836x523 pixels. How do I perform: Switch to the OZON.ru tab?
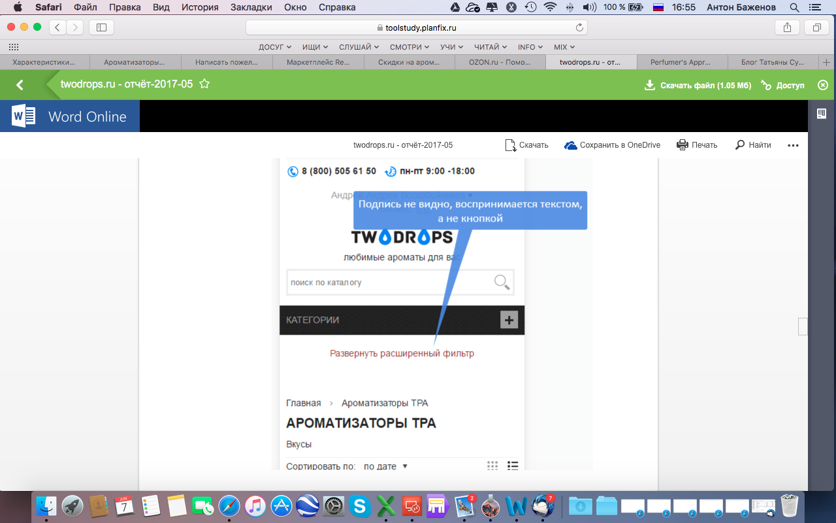(499, 63)
